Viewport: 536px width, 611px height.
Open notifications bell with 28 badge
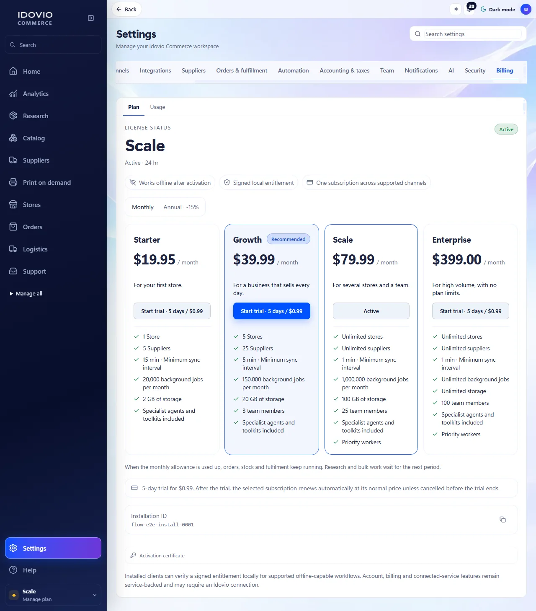click(470, 9)
